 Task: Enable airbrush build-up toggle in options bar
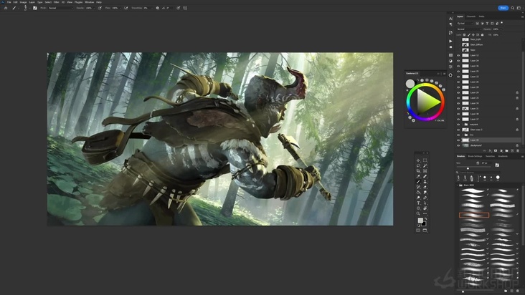[x=126, y=8]
